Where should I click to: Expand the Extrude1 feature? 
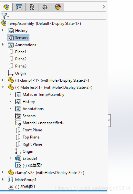click(10, 158)
